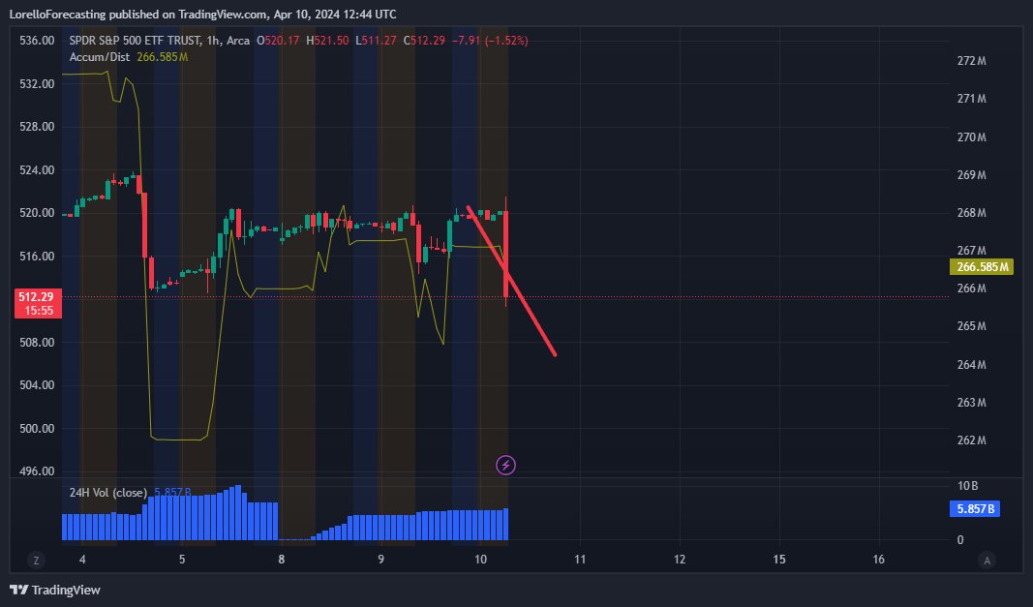Click the 508.00 price axis label
1033x607 pixels.
37,342
